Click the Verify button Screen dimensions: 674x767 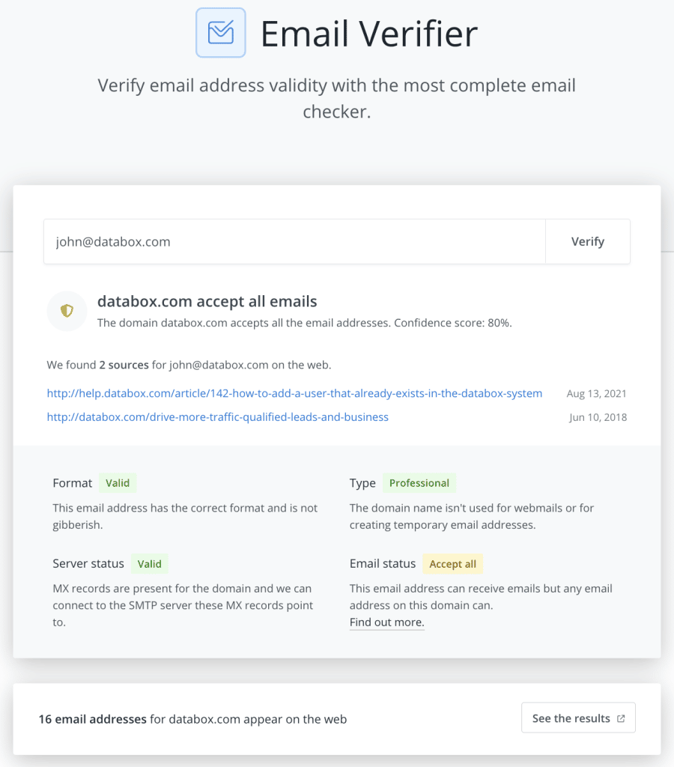(587, 242)
